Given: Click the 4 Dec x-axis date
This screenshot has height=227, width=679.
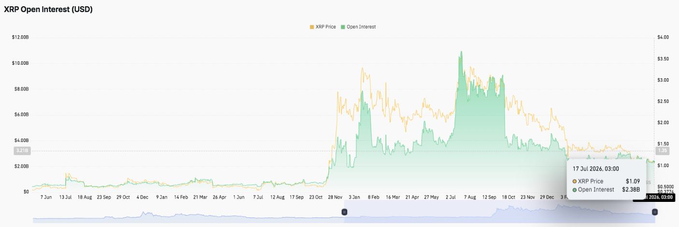Looking at the screenshot, I should 142,197.
